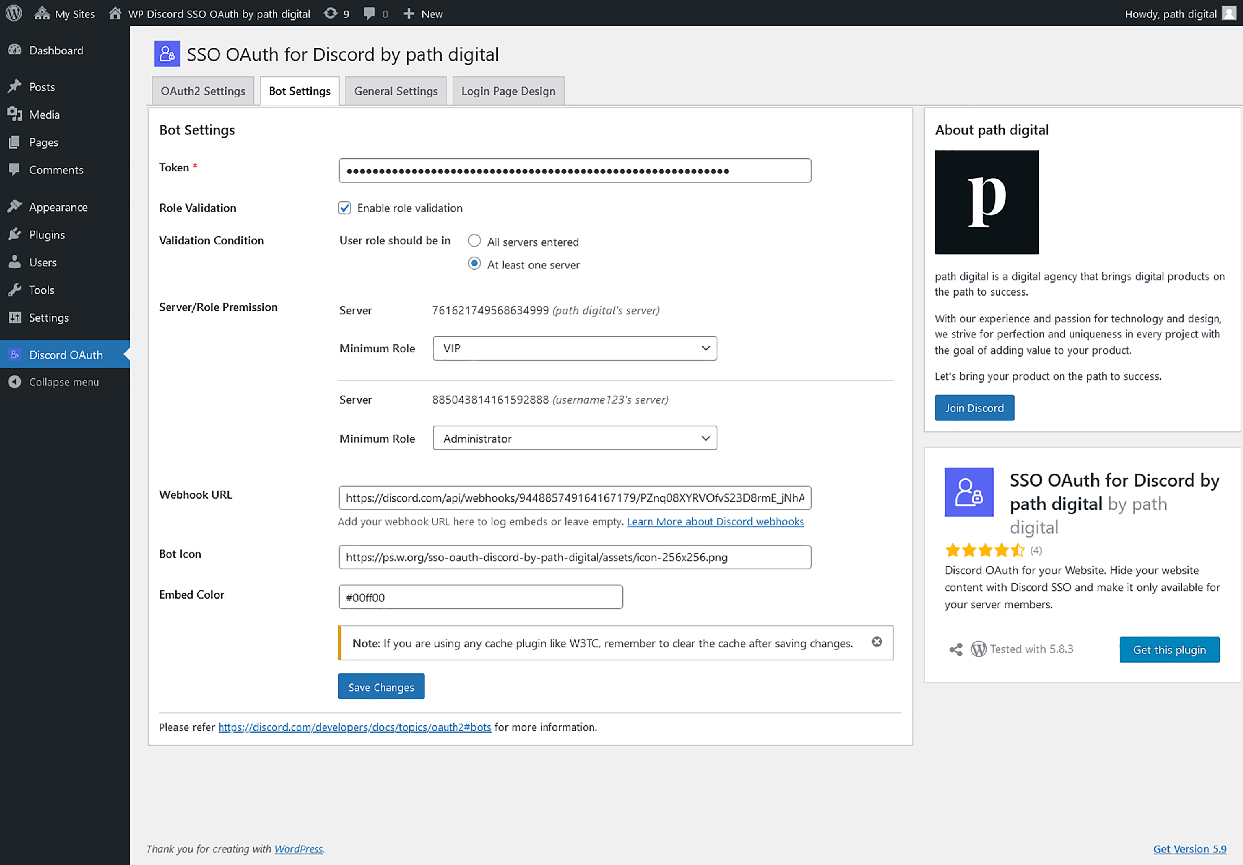The height and width of the screenshot is (865, 1243).
Task: Click the path digital p logo image
Action: click(987, 203)
